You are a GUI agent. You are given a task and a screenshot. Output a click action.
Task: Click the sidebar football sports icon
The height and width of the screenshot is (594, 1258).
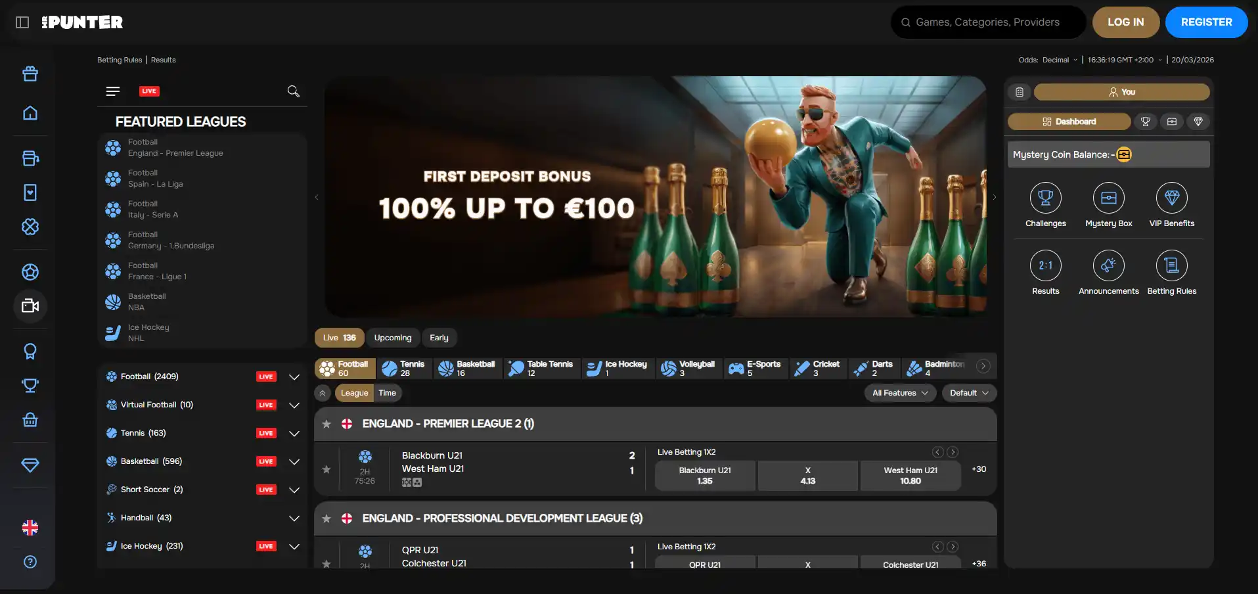point(30,272)
